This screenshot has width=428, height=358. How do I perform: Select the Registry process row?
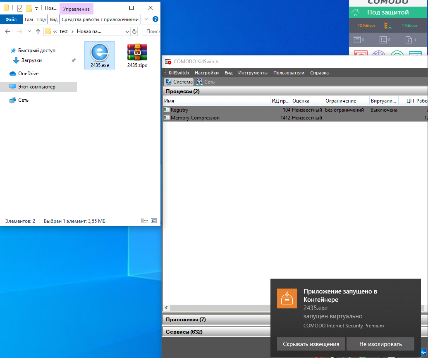295,110
